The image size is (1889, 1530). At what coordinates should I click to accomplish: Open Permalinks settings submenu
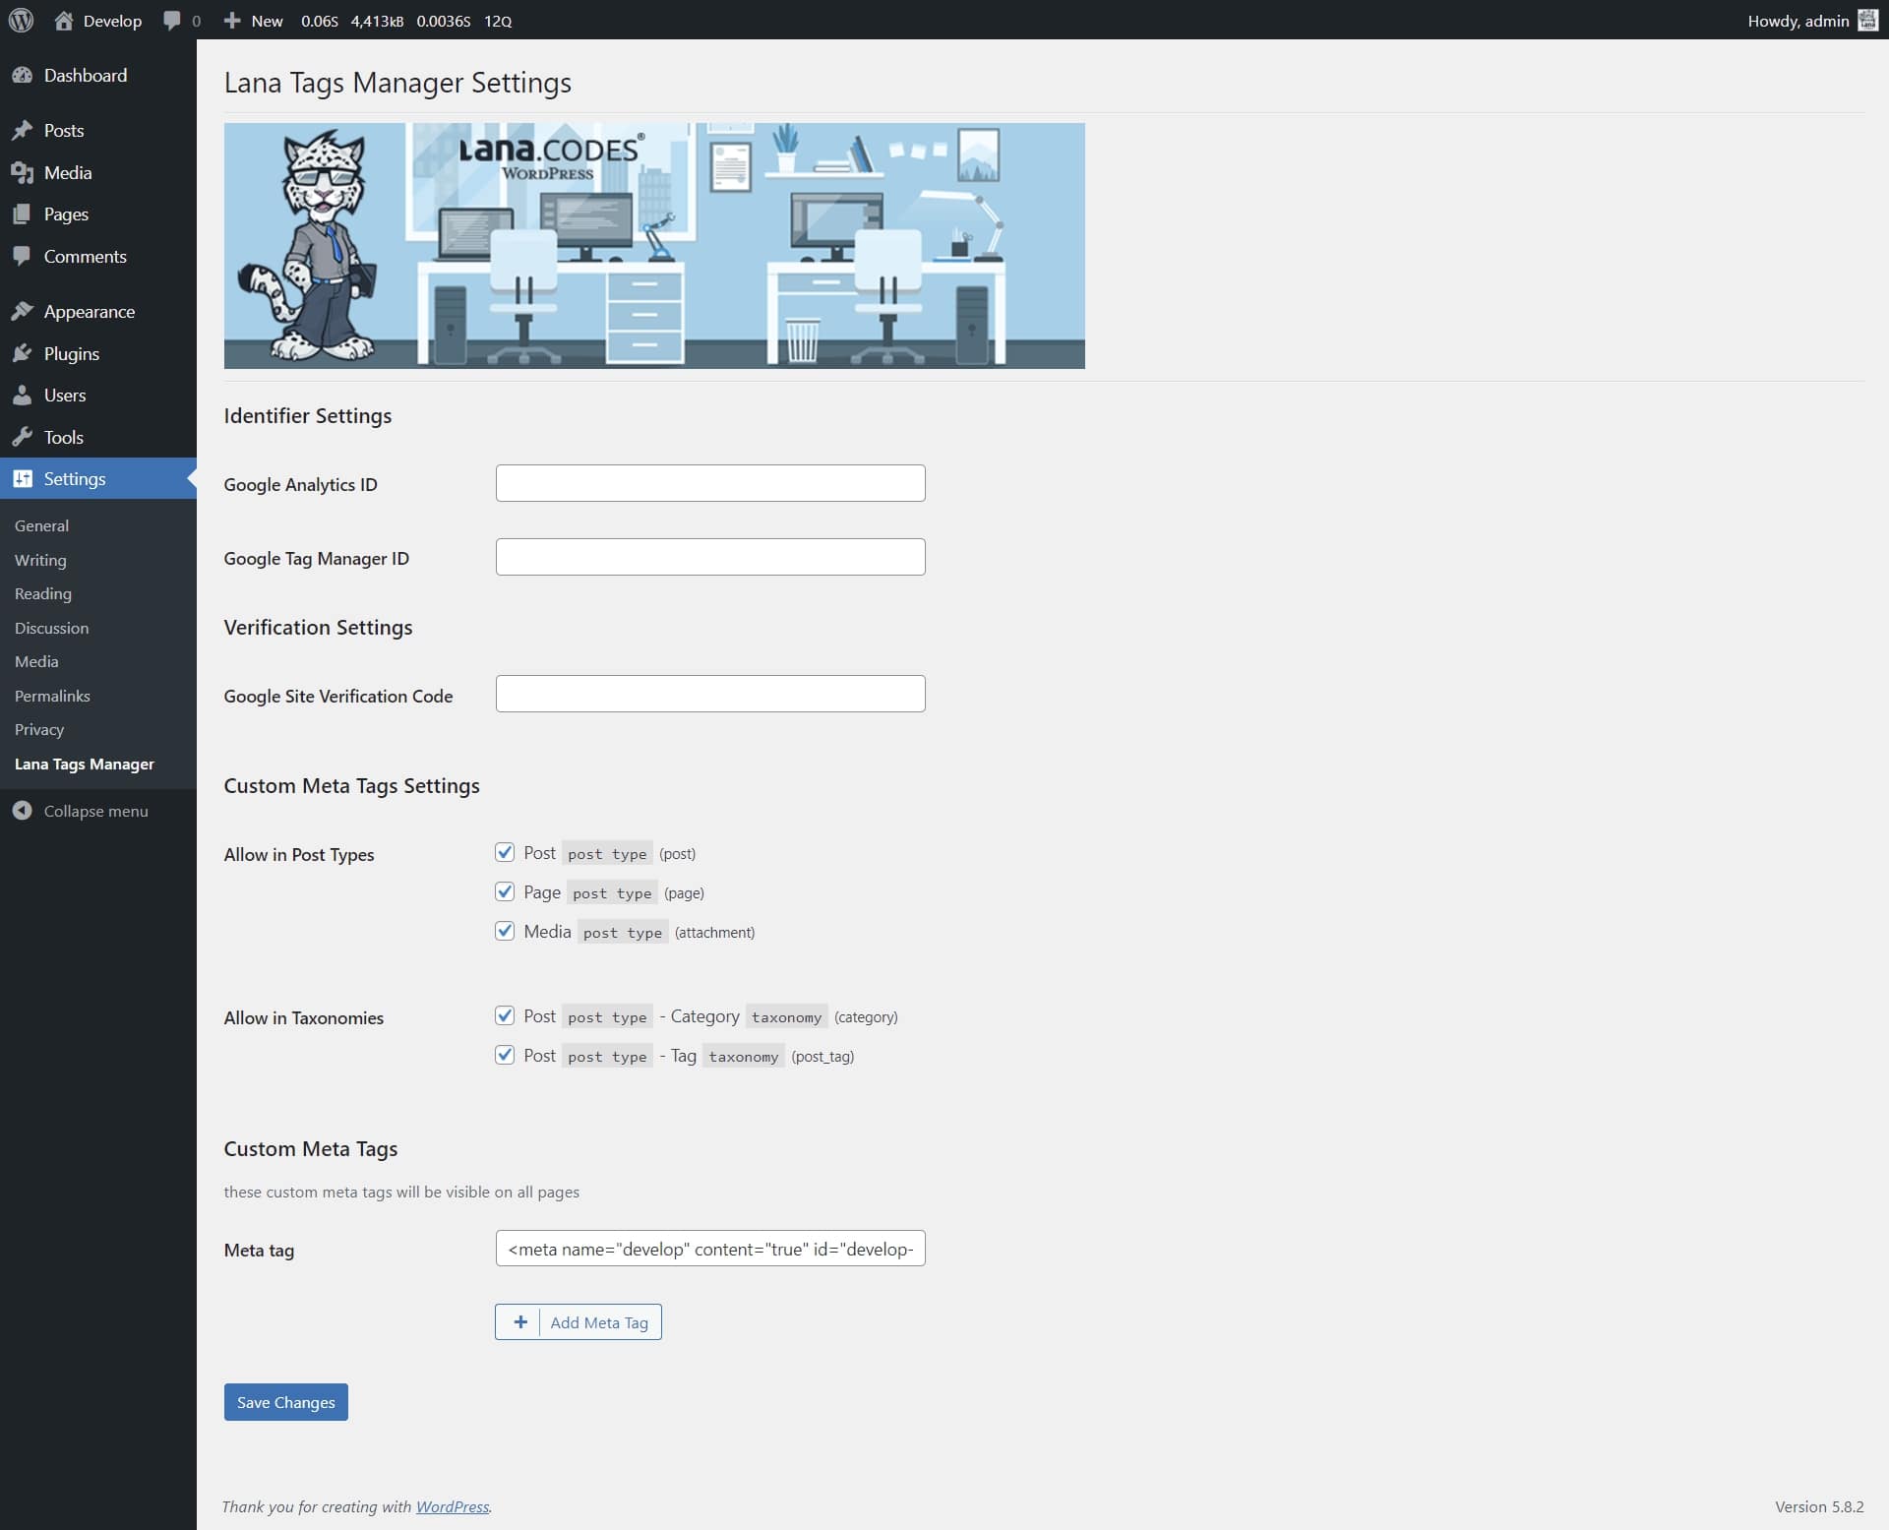pos(52,696)
